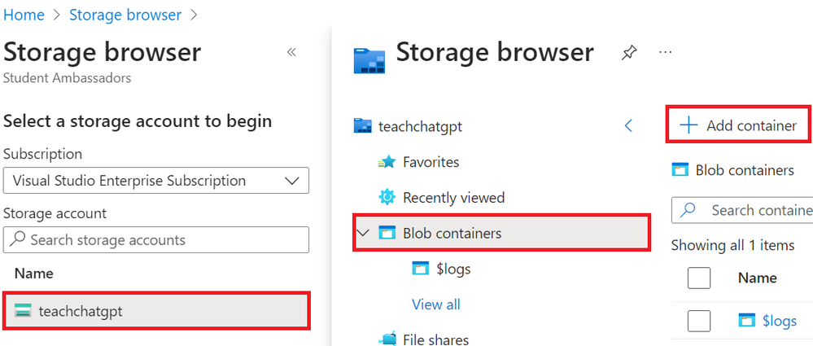Collapse the storage account side panel
This screenshot has height=346, width=813.
291,52
